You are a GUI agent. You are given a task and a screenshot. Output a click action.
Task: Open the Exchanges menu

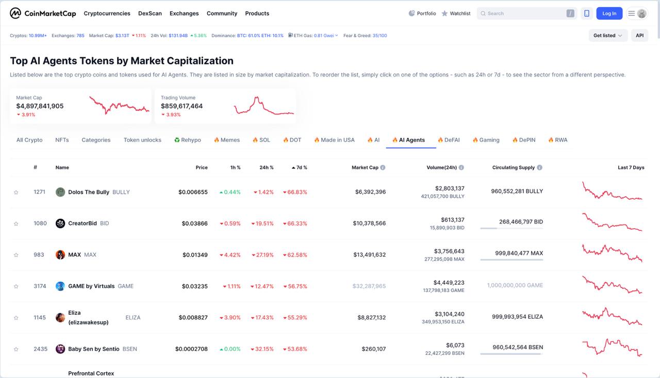click(x=184, y=13)
